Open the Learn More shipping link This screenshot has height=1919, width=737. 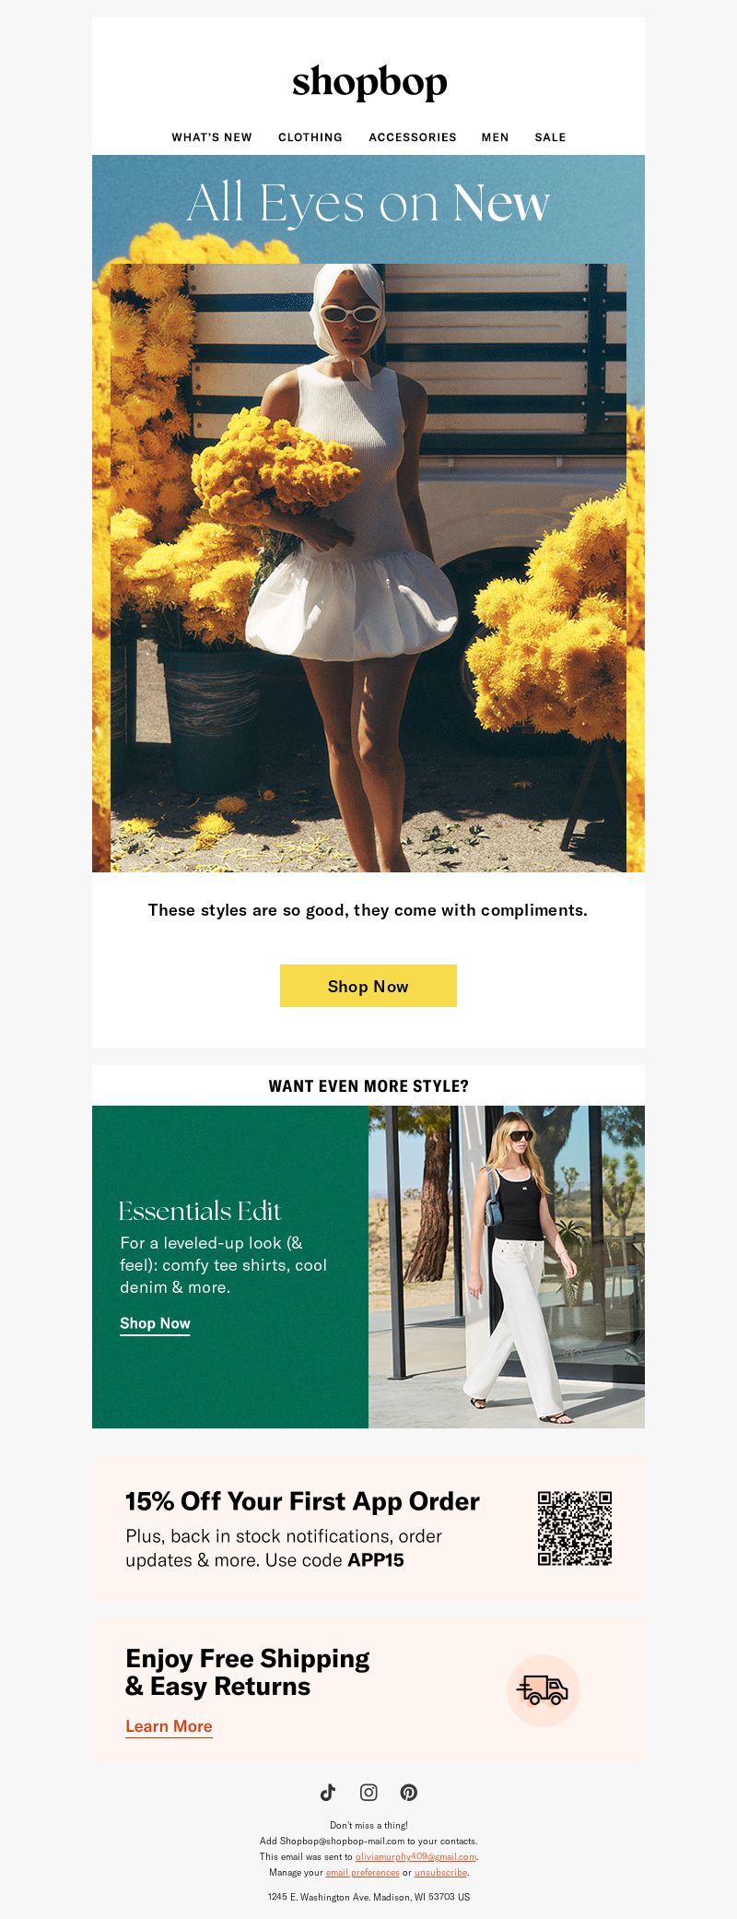pyautogui.click(x=169, y=1726)
